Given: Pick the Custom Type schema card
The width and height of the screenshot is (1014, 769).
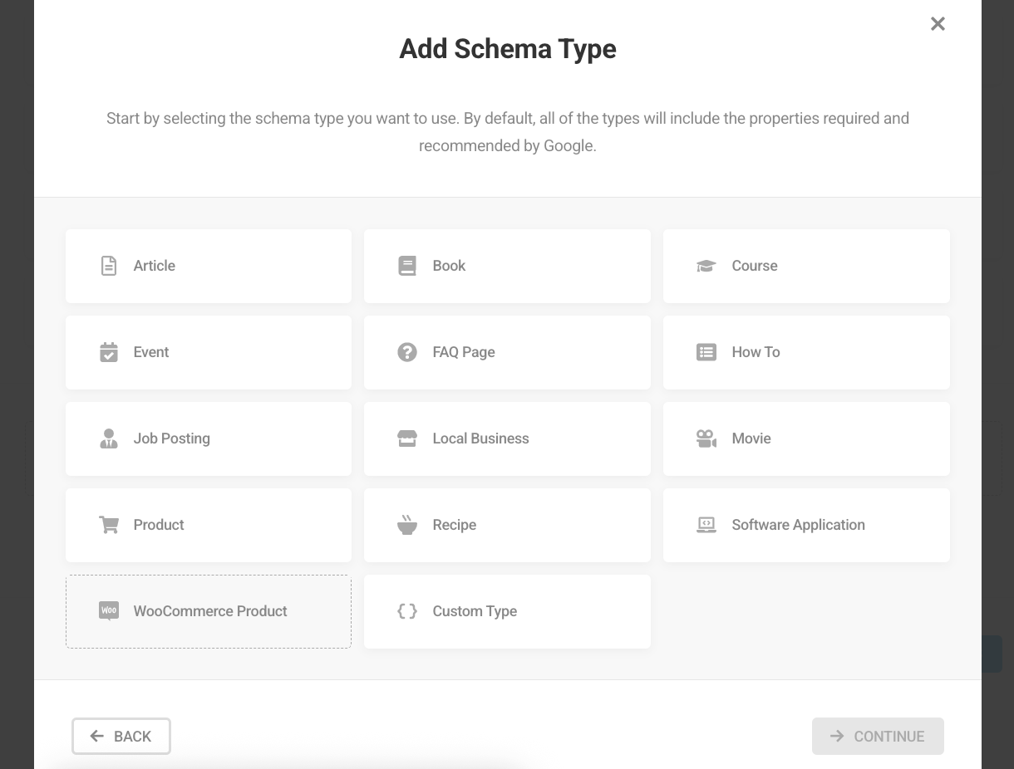Looking at the screenshot, I should (x=507, y=611).
